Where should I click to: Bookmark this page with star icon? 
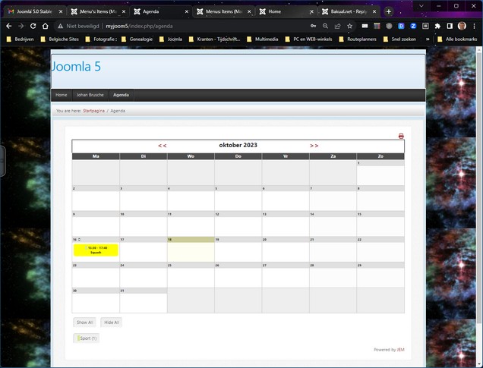coord(349,26)
